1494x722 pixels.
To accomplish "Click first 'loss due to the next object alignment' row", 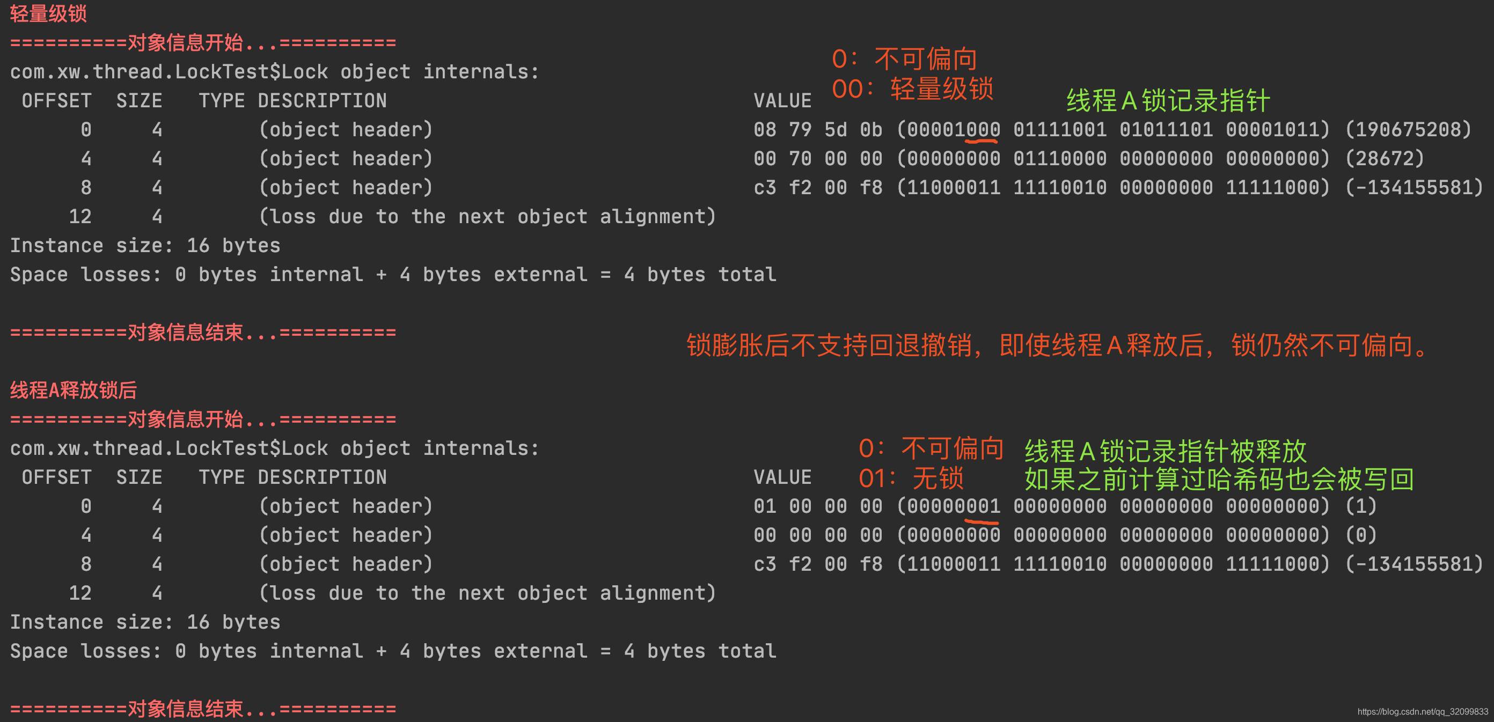I will tap(392, 217).
